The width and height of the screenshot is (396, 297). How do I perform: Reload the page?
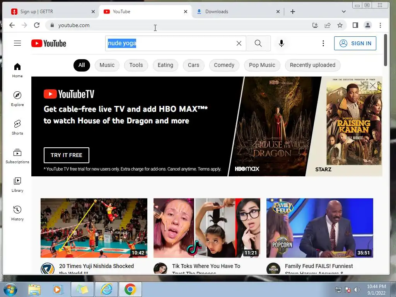pos(37,25)
